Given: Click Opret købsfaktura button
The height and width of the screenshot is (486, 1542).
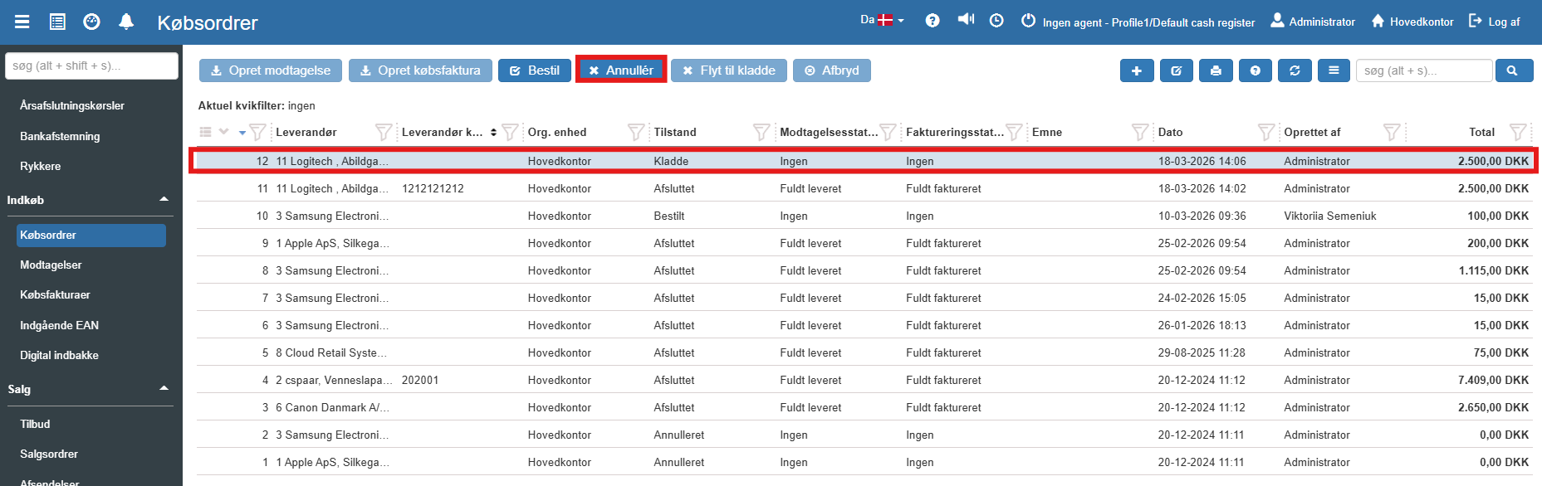Looking at the screenshot, I should click(420, 70).
